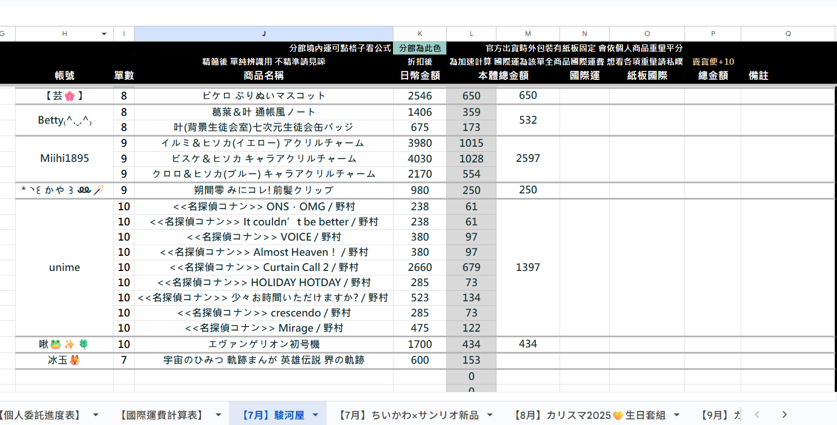
Task: Select cell Almost Heaven! / 野村
Action: [263, 252]
